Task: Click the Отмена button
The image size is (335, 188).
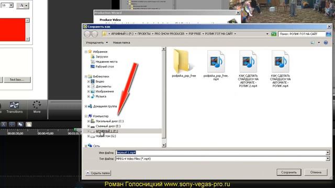Action: [316, 172]
